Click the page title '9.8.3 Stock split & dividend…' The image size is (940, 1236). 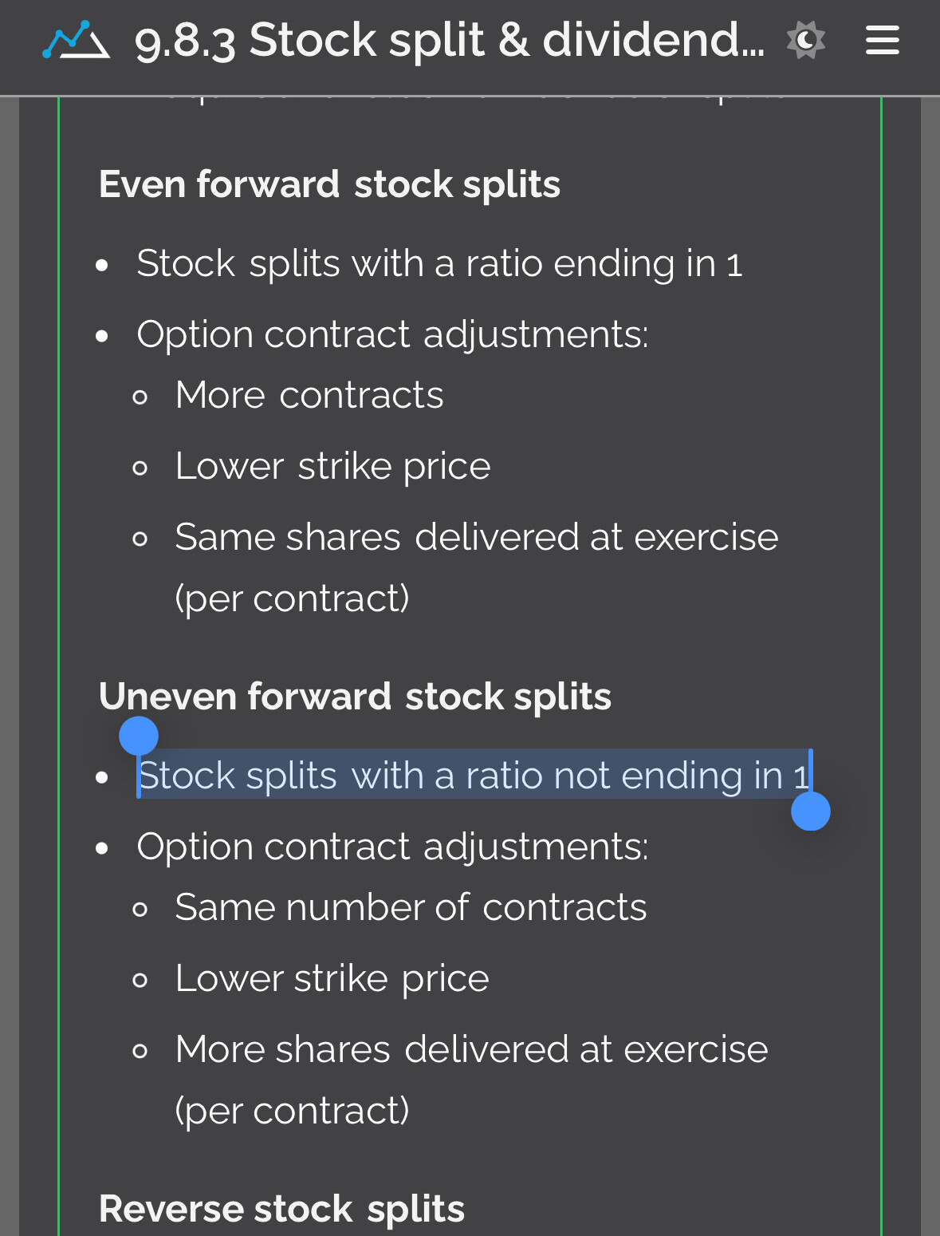pos(449,41)
